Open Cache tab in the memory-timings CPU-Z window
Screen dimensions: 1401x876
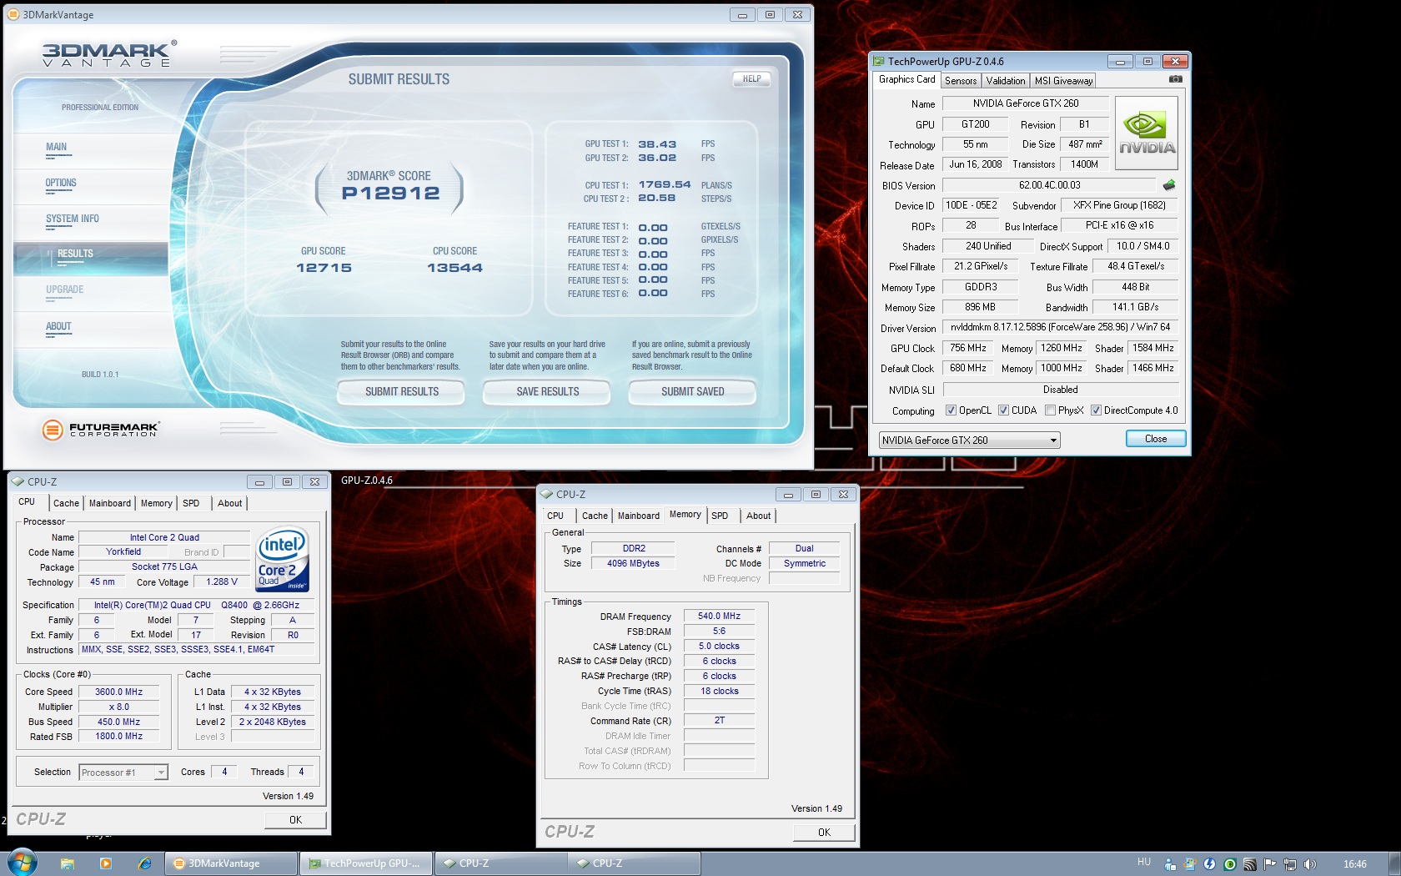point(595,516)
